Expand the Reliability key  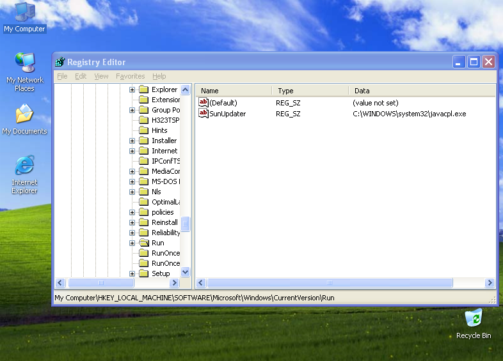(132, 233)
